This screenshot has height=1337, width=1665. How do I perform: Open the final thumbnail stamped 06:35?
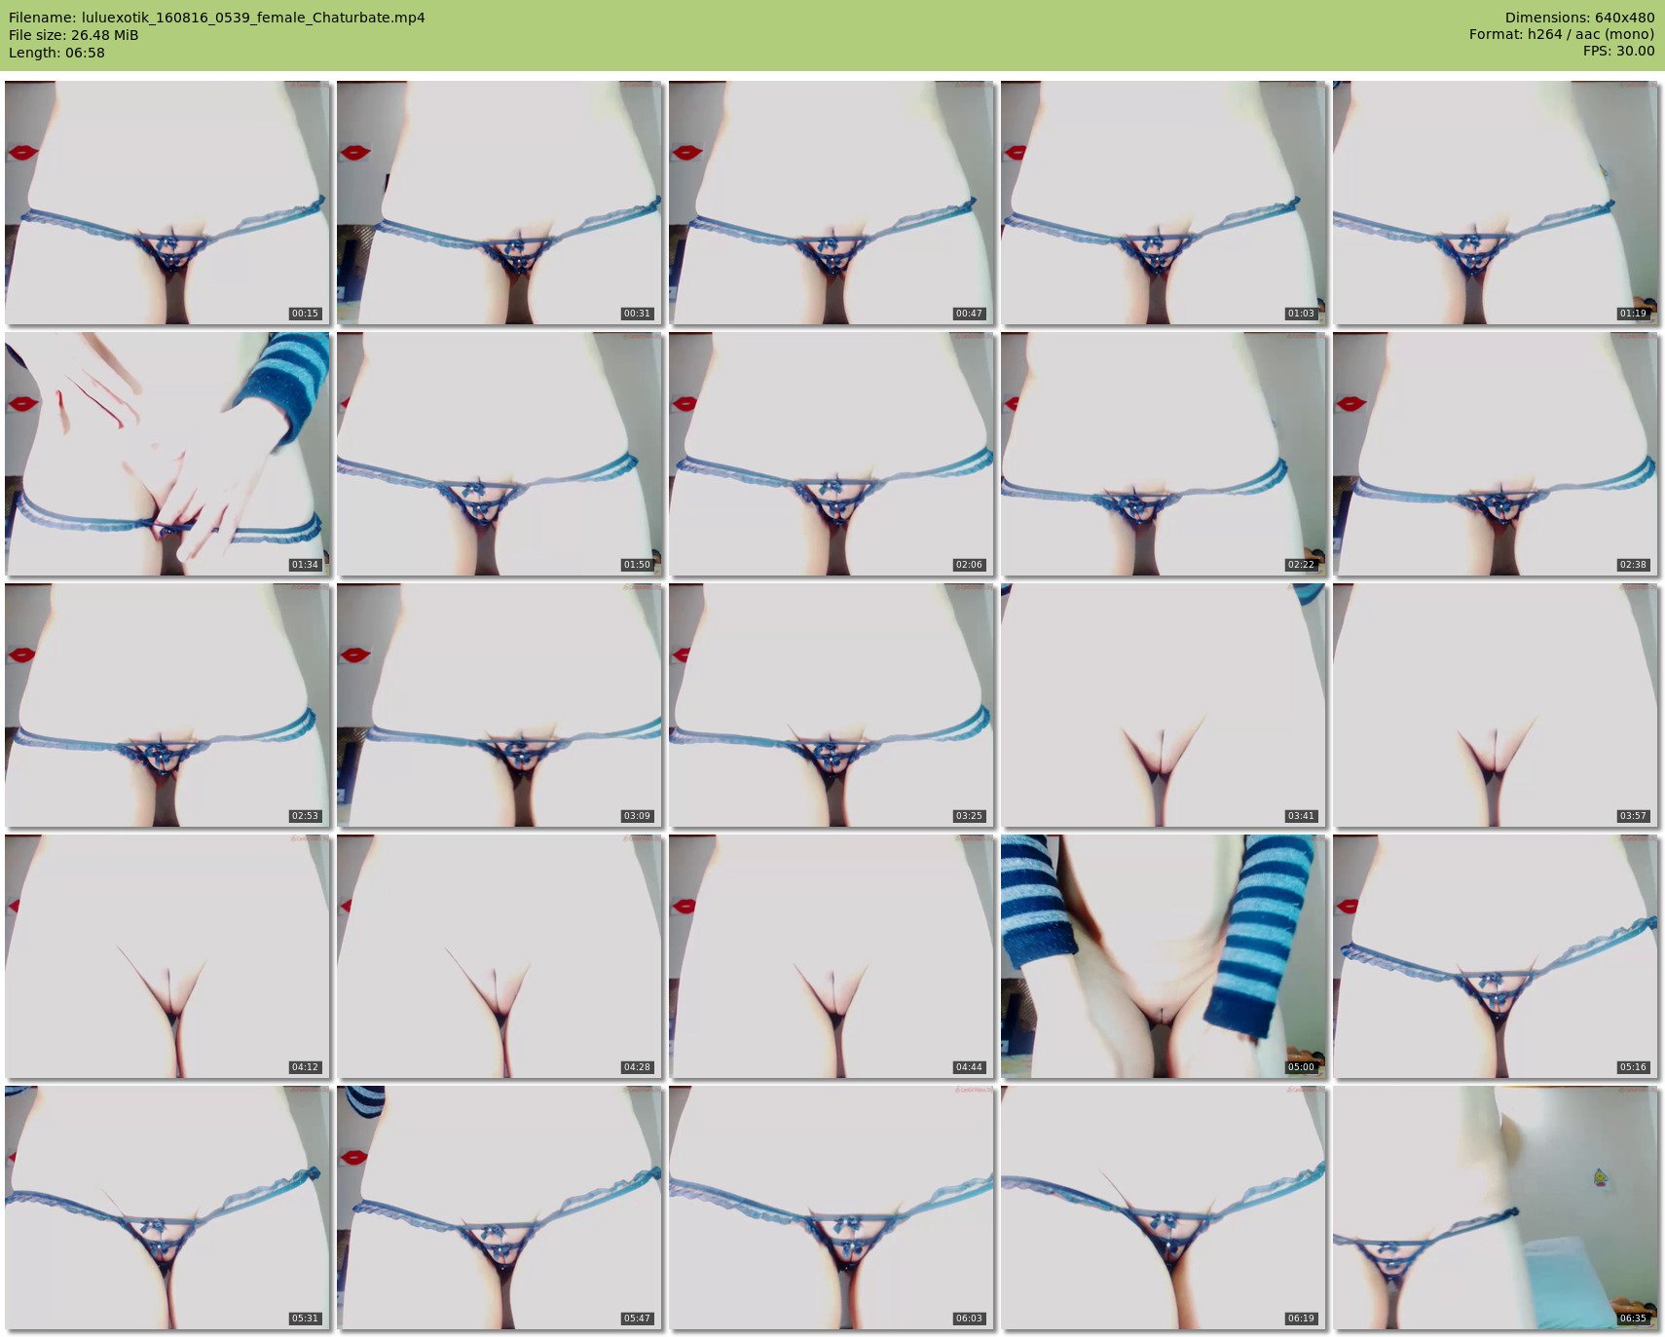[x=1496, y=1207]
